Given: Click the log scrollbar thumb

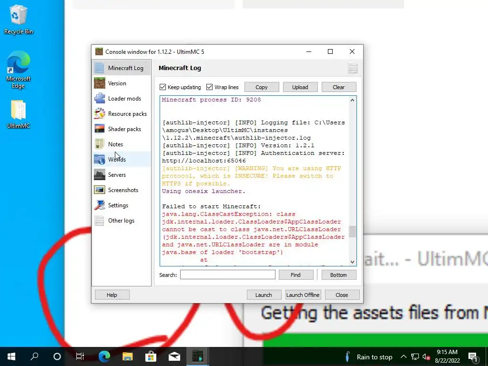Looking at the screenshot, I should 352,232.
